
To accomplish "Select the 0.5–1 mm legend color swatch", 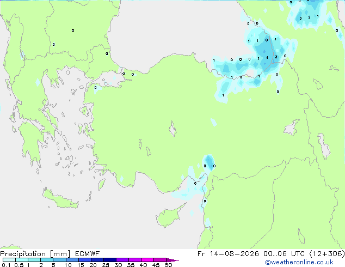I will coord(22,260).
